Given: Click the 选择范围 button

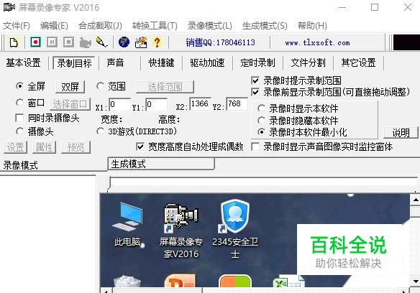Looking at the screenshot, I should click(165, 87).
